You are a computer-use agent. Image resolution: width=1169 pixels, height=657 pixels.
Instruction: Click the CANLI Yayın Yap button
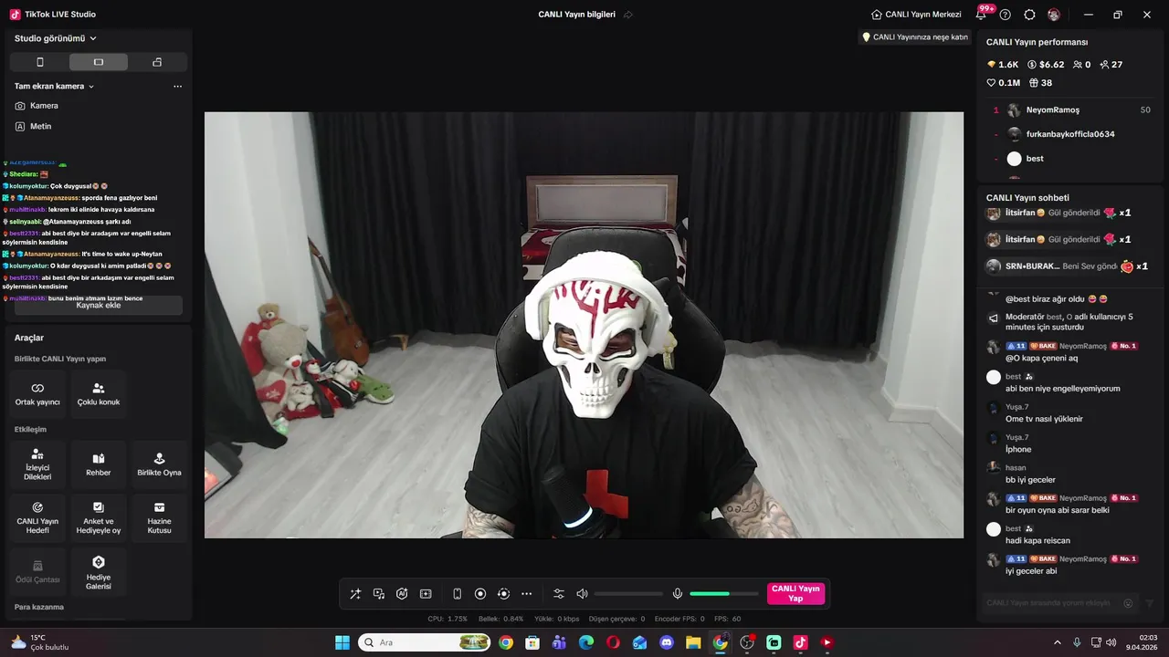pyautogui.click(x=795, y=594)
